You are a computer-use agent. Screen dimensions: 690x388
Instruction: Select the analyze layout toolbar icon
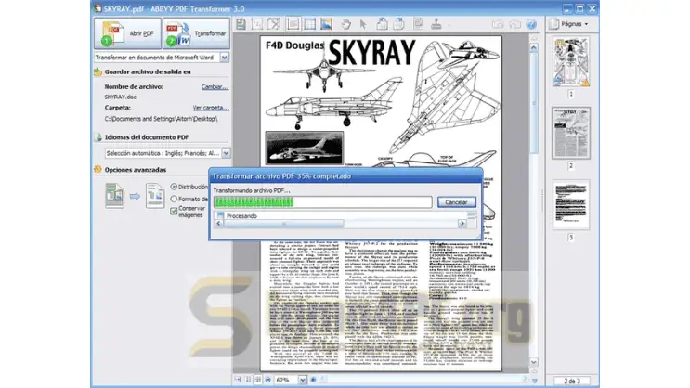257,25
